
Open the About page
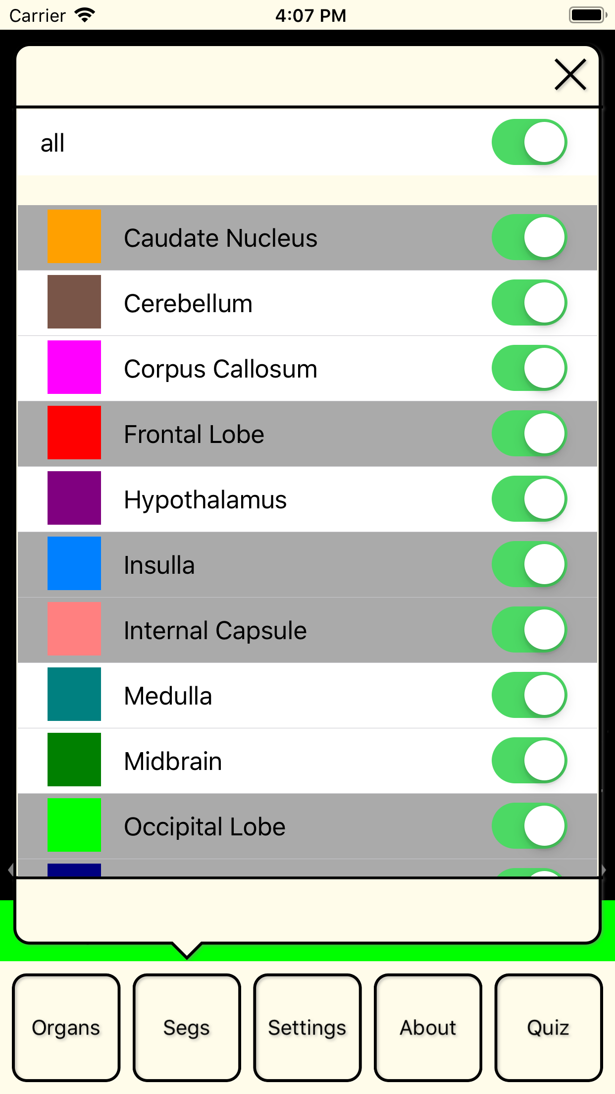pos(428,1028)
